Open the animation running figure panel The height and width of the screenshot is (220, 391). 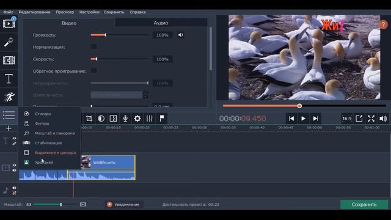point(9,97)
